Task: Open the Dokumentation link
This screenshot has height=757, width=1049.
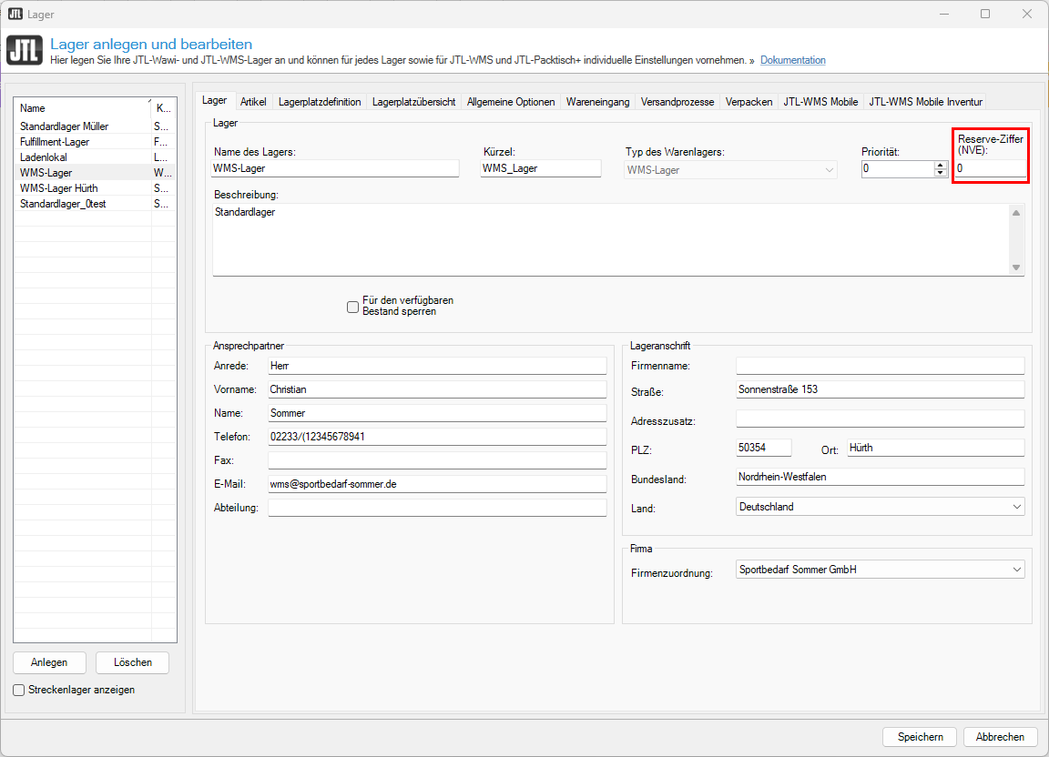Action: (x=792, y=60)
